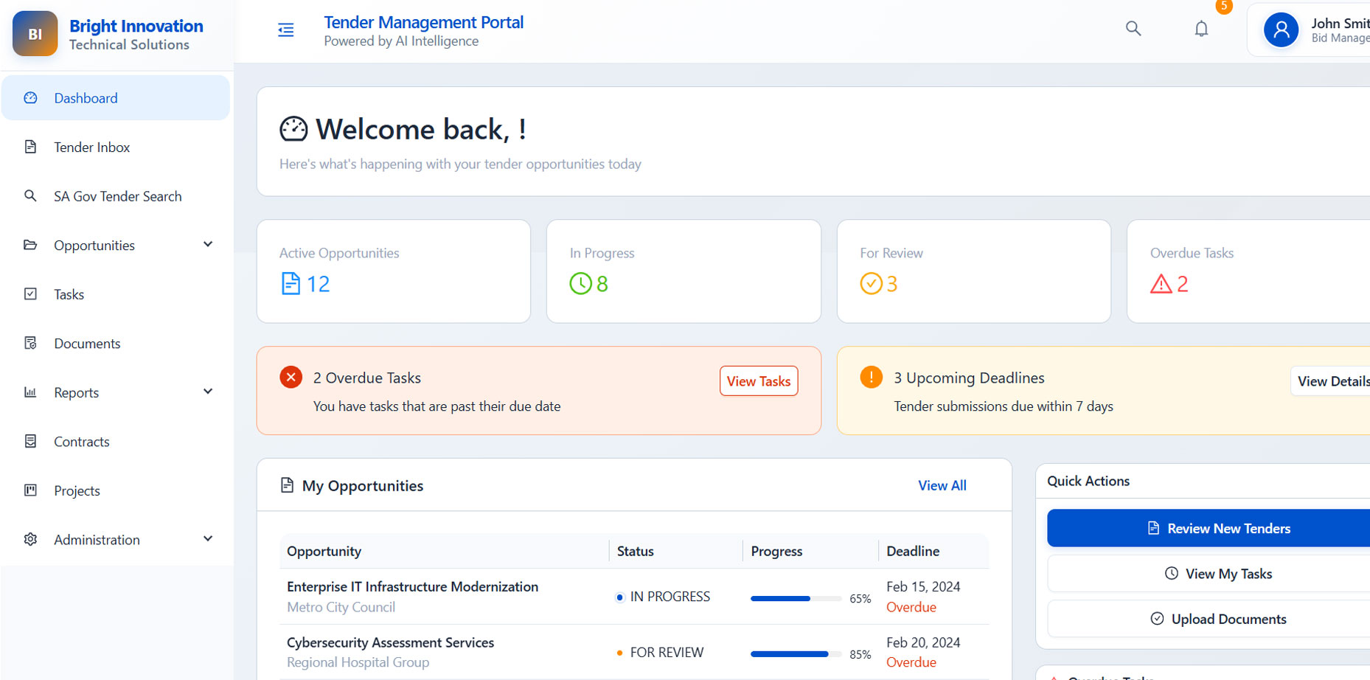The image size is (1370, 680).
Task: Open notifications bell icon
Action: pyautogui.click(x=1201, y=29)
